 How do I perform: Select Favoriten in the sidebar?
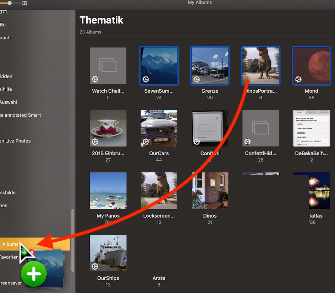9,257
